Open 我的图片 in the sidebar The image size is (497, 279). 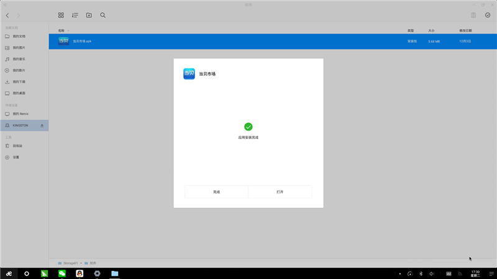click(24, 48)
